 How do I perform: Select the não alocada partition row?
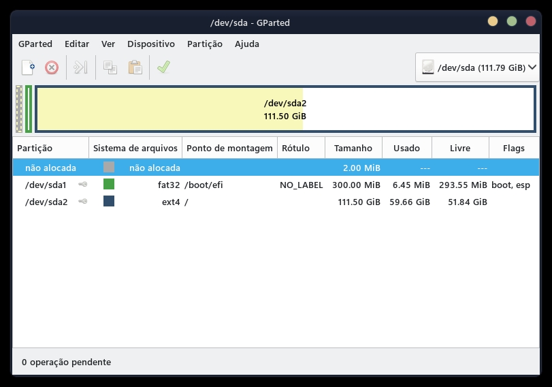tap(276, 168)
